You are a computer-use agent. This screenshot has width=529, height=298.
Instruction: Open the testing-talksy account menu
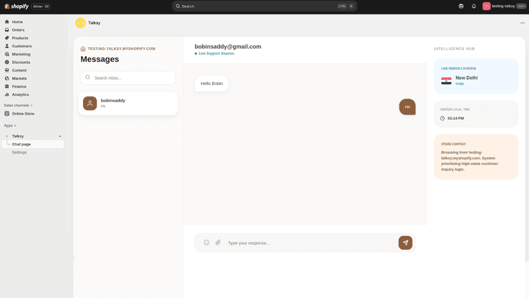pos(504,6)
